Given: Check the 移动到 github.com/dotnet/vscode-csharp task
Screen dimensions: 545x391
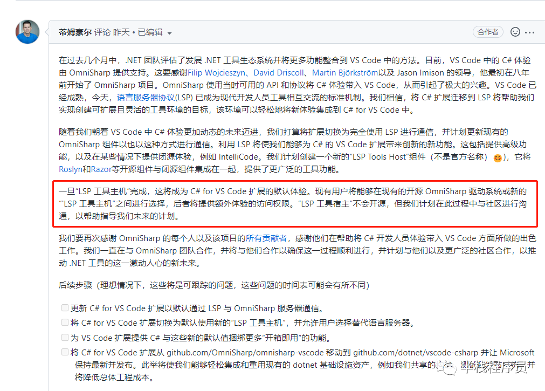Looking at the screenshot, I should click(x=65, y=352).
